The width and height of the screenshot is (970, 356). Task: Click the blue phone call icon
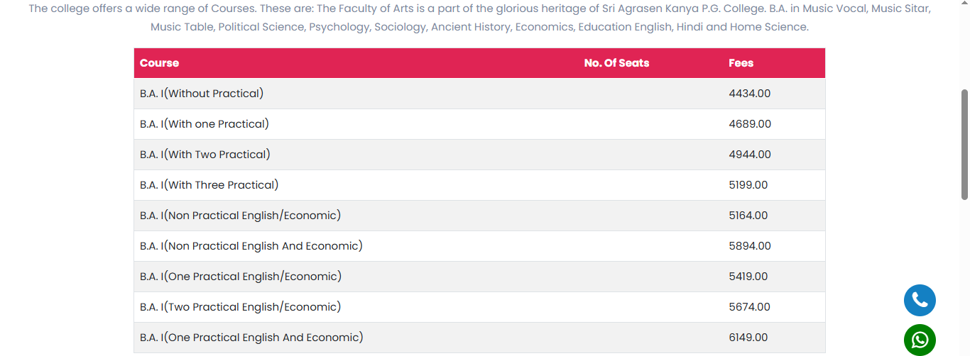920,300
